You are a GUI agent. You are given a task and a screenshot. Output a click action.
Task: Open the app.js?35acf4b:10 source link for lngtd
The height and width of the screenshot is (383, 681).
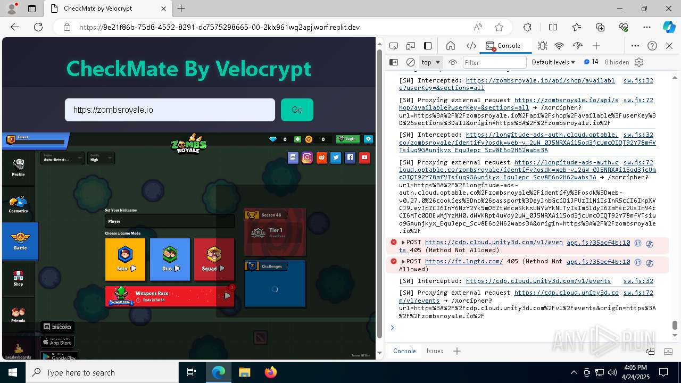pyautogui.click(x=598, y=261)
